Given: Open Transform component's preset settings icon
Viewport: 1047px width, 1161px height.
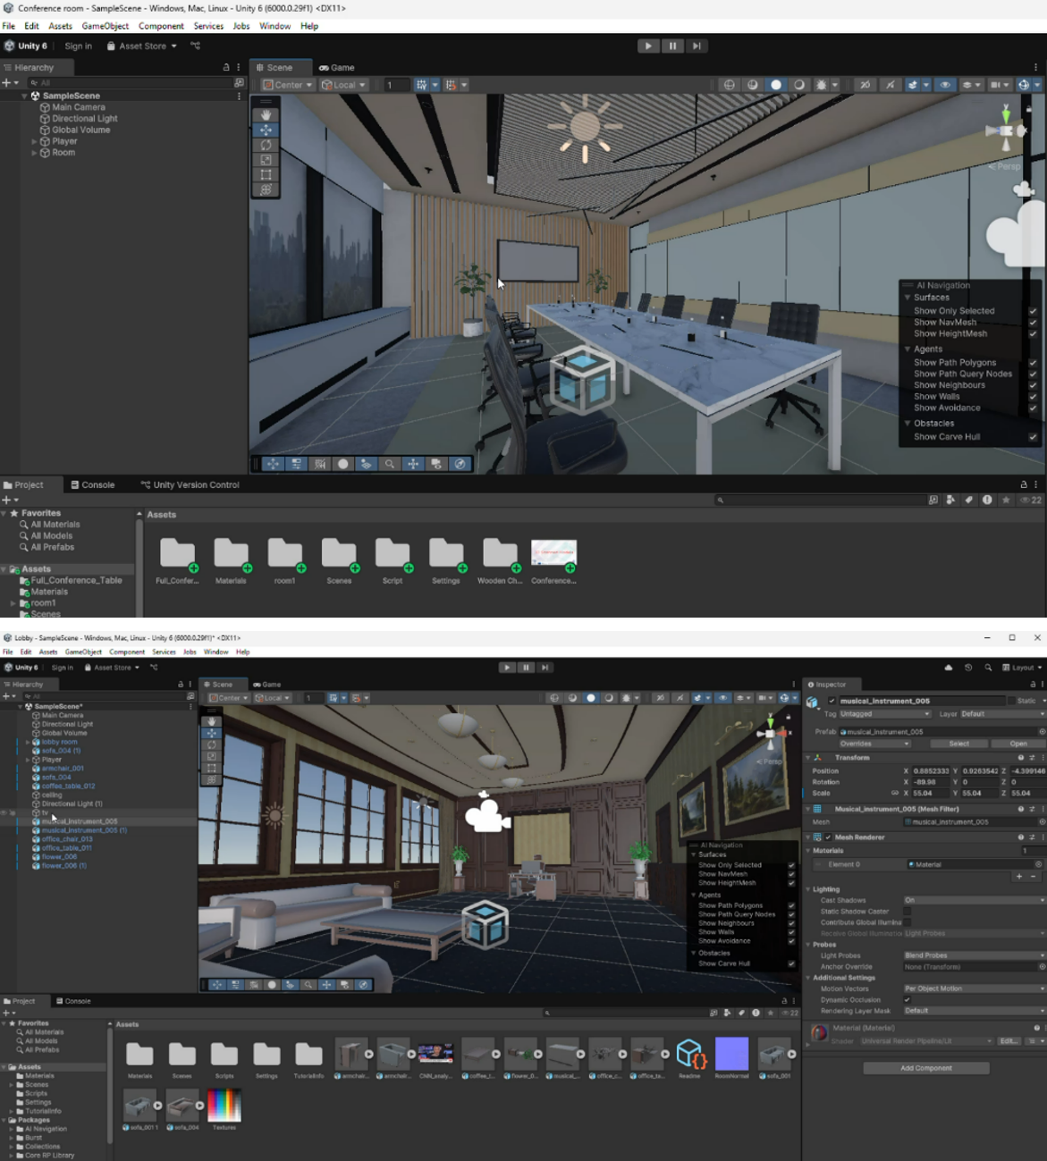Looking at the screenshot, I should (x=1032, y=758).
